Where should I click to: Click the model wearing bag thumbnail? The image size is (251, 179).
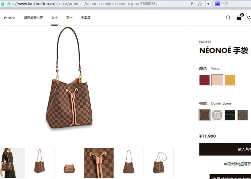click(x=12, y=163)
